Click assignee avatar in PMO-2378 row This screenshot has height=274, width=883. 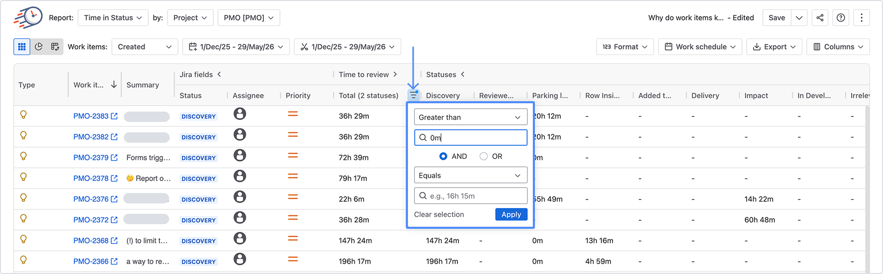(240, 176)
